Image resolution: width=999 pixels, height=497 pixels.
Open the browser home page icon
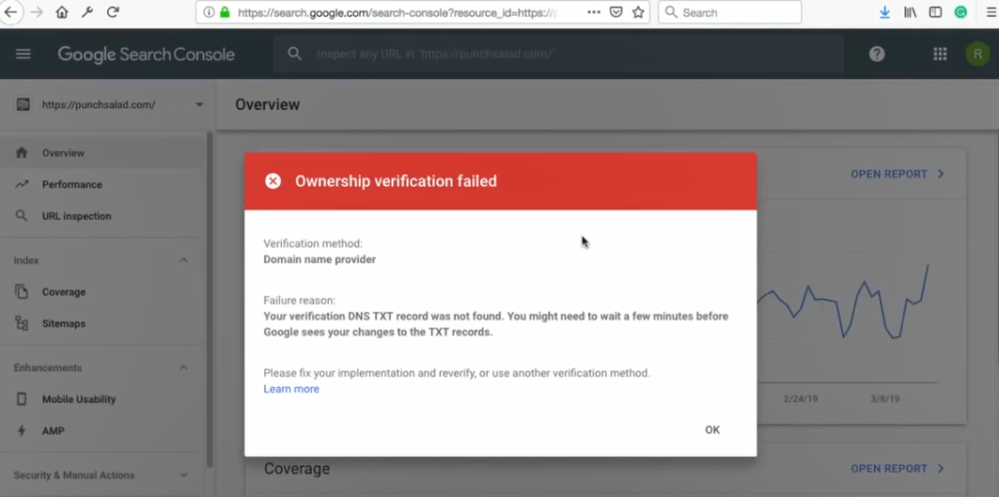tap(61, 12)
